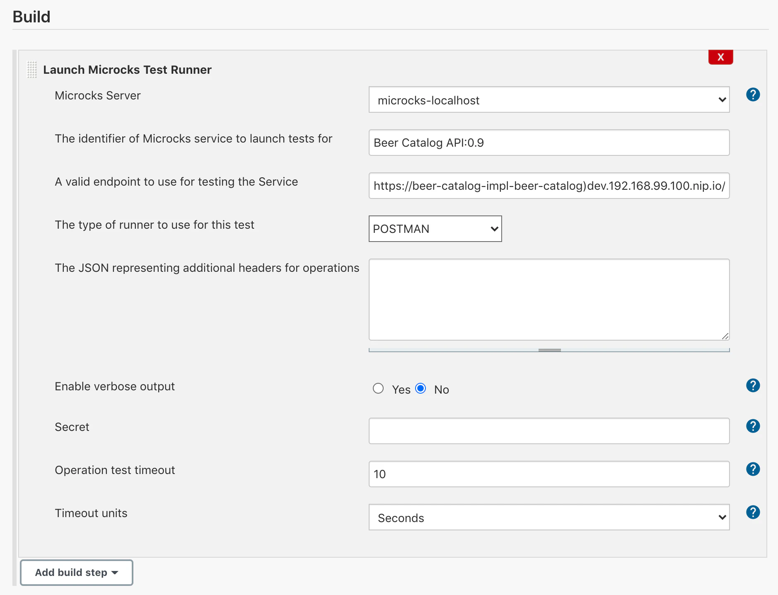
Task: Open help icon next to Secret field
Action: click(753, 426)
